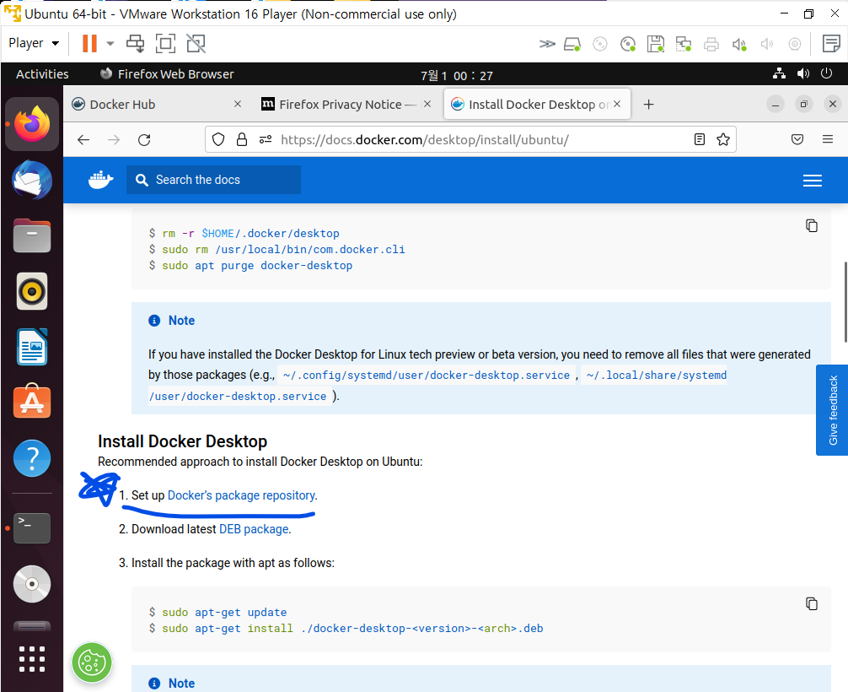The image size is (848, 692).
Task: Click the second CD/DVD device icon
Action: click(x=628, y=44)
